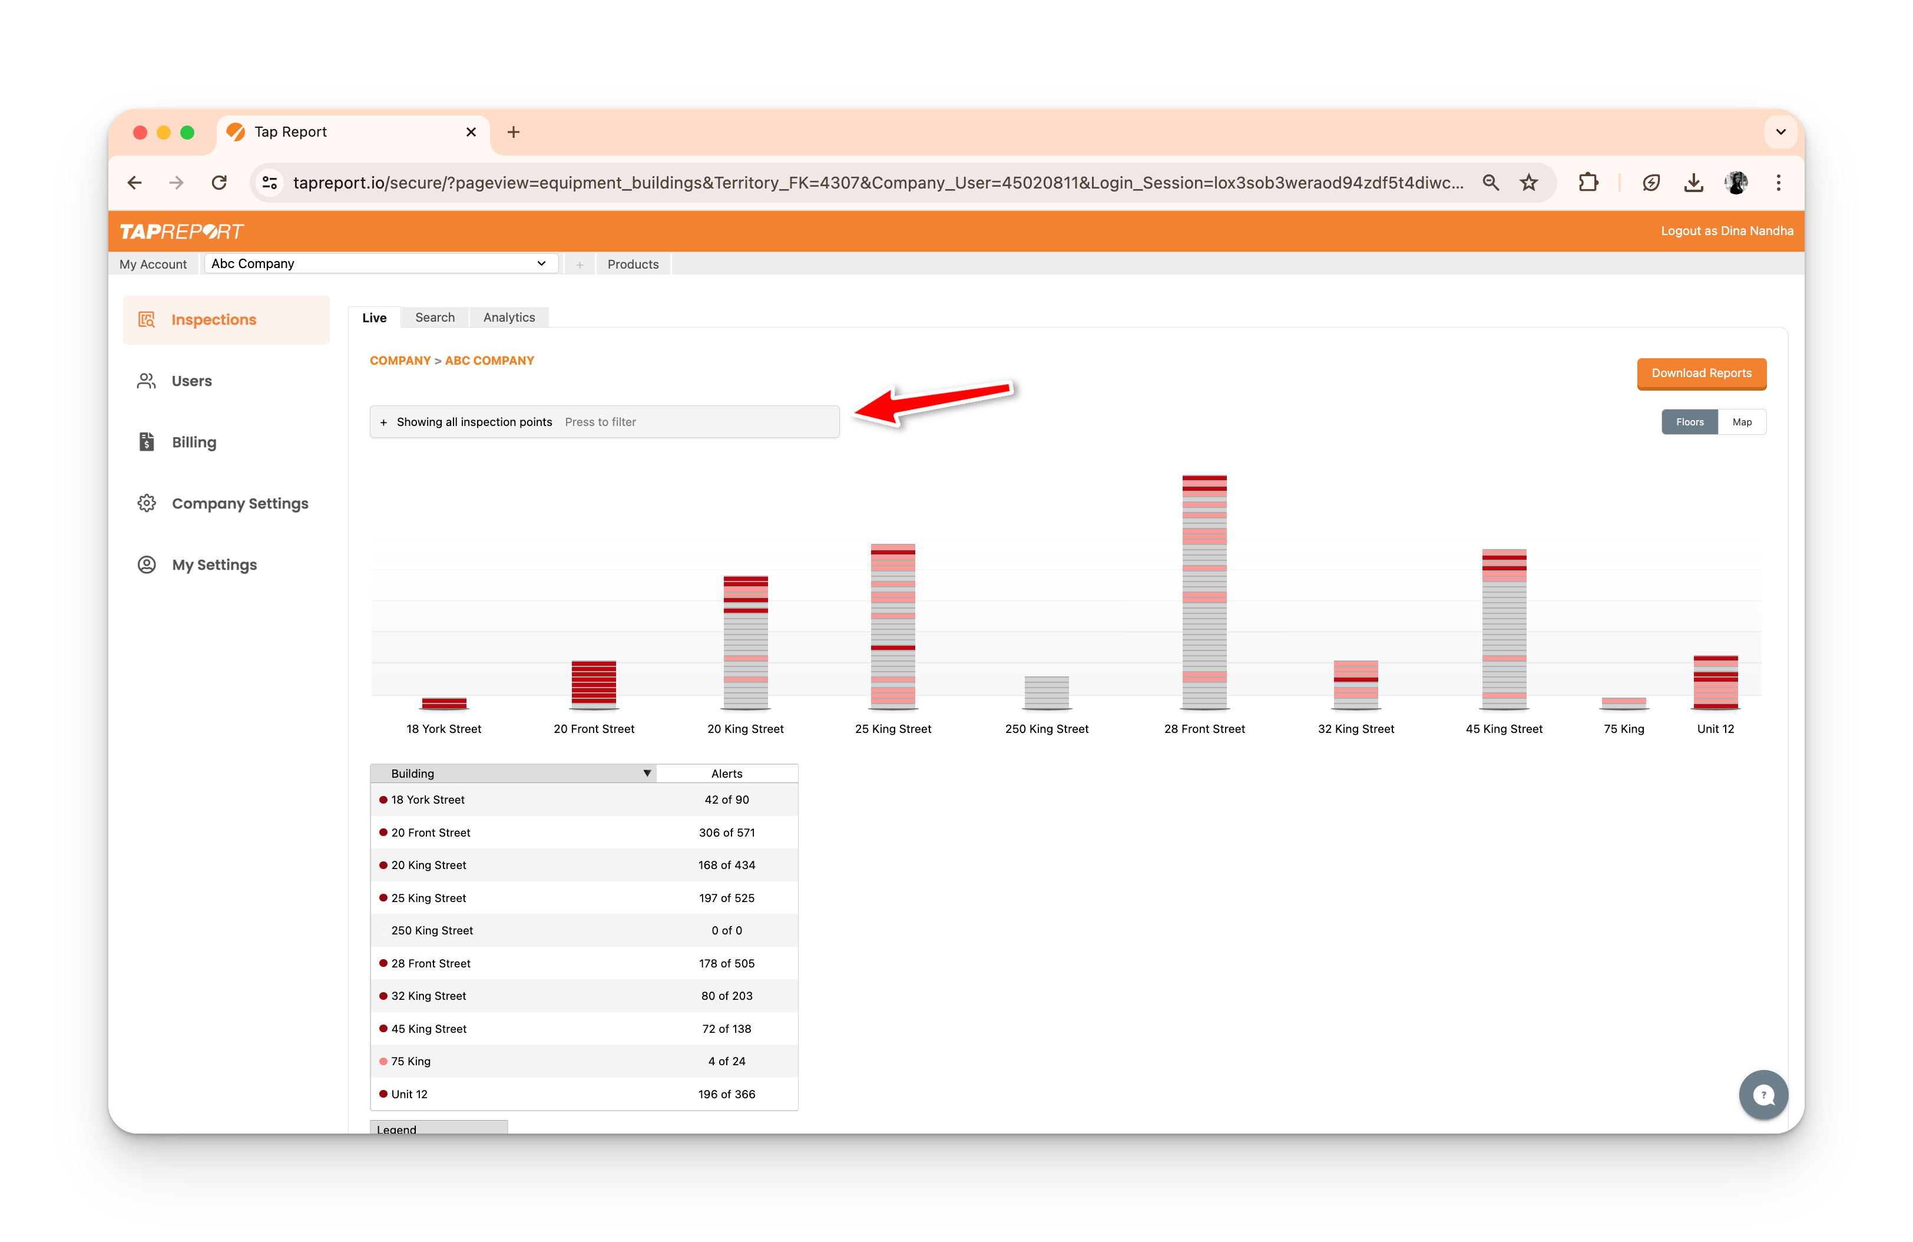1913x1242 pixels.
Task: Click the Billing invoice icon
Action: click(x=146, y=442)
